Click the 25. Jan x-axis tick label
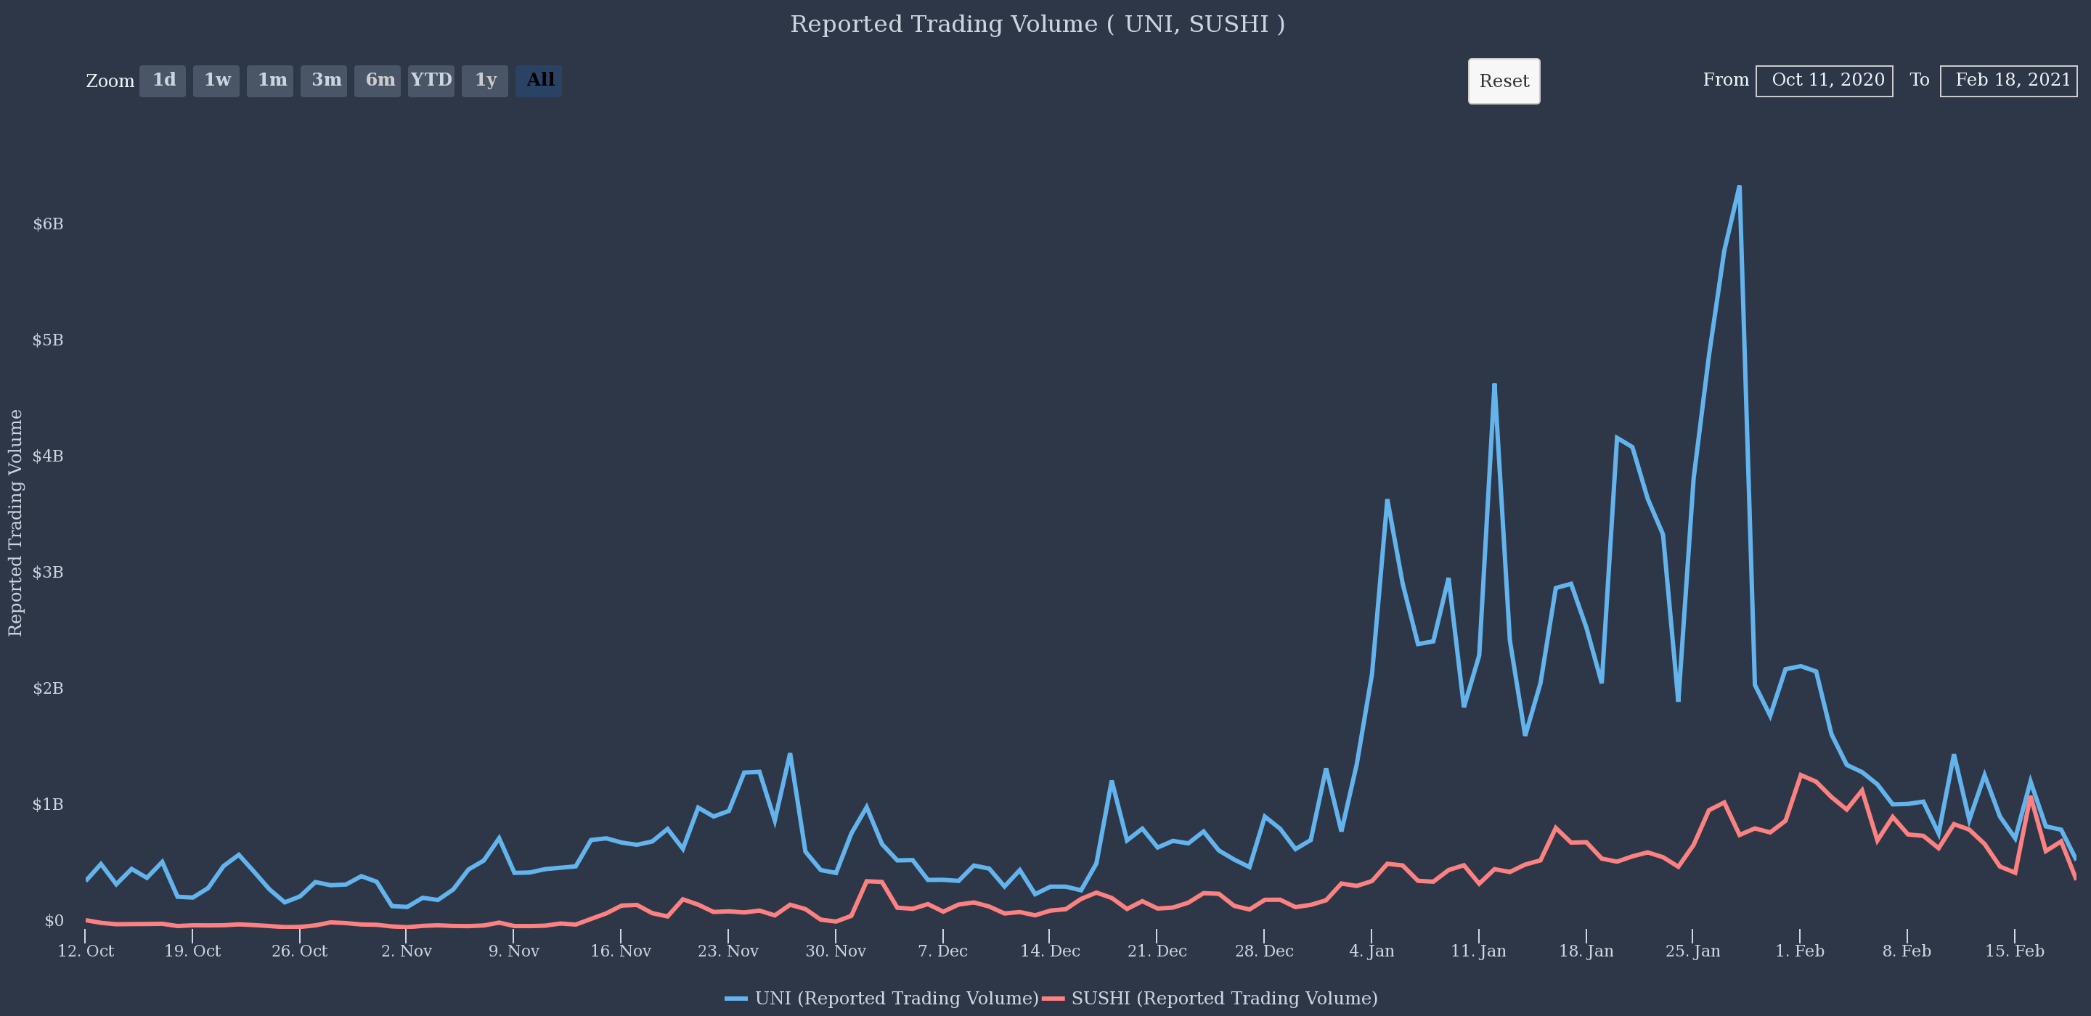The width and height of the screenshot is (2091, 1016). point(1692,951)
